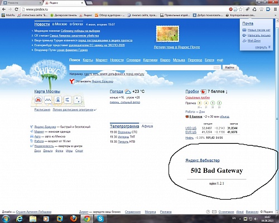Open the Картинки service tab above search
This screenshot has width=279, height=223.
tap(150, 60)
